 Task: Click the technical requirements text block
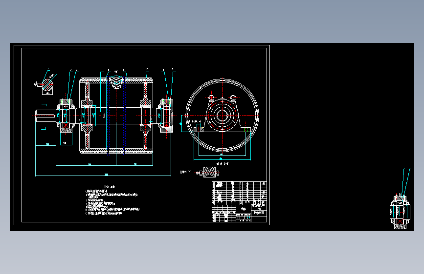click(112, 200)
